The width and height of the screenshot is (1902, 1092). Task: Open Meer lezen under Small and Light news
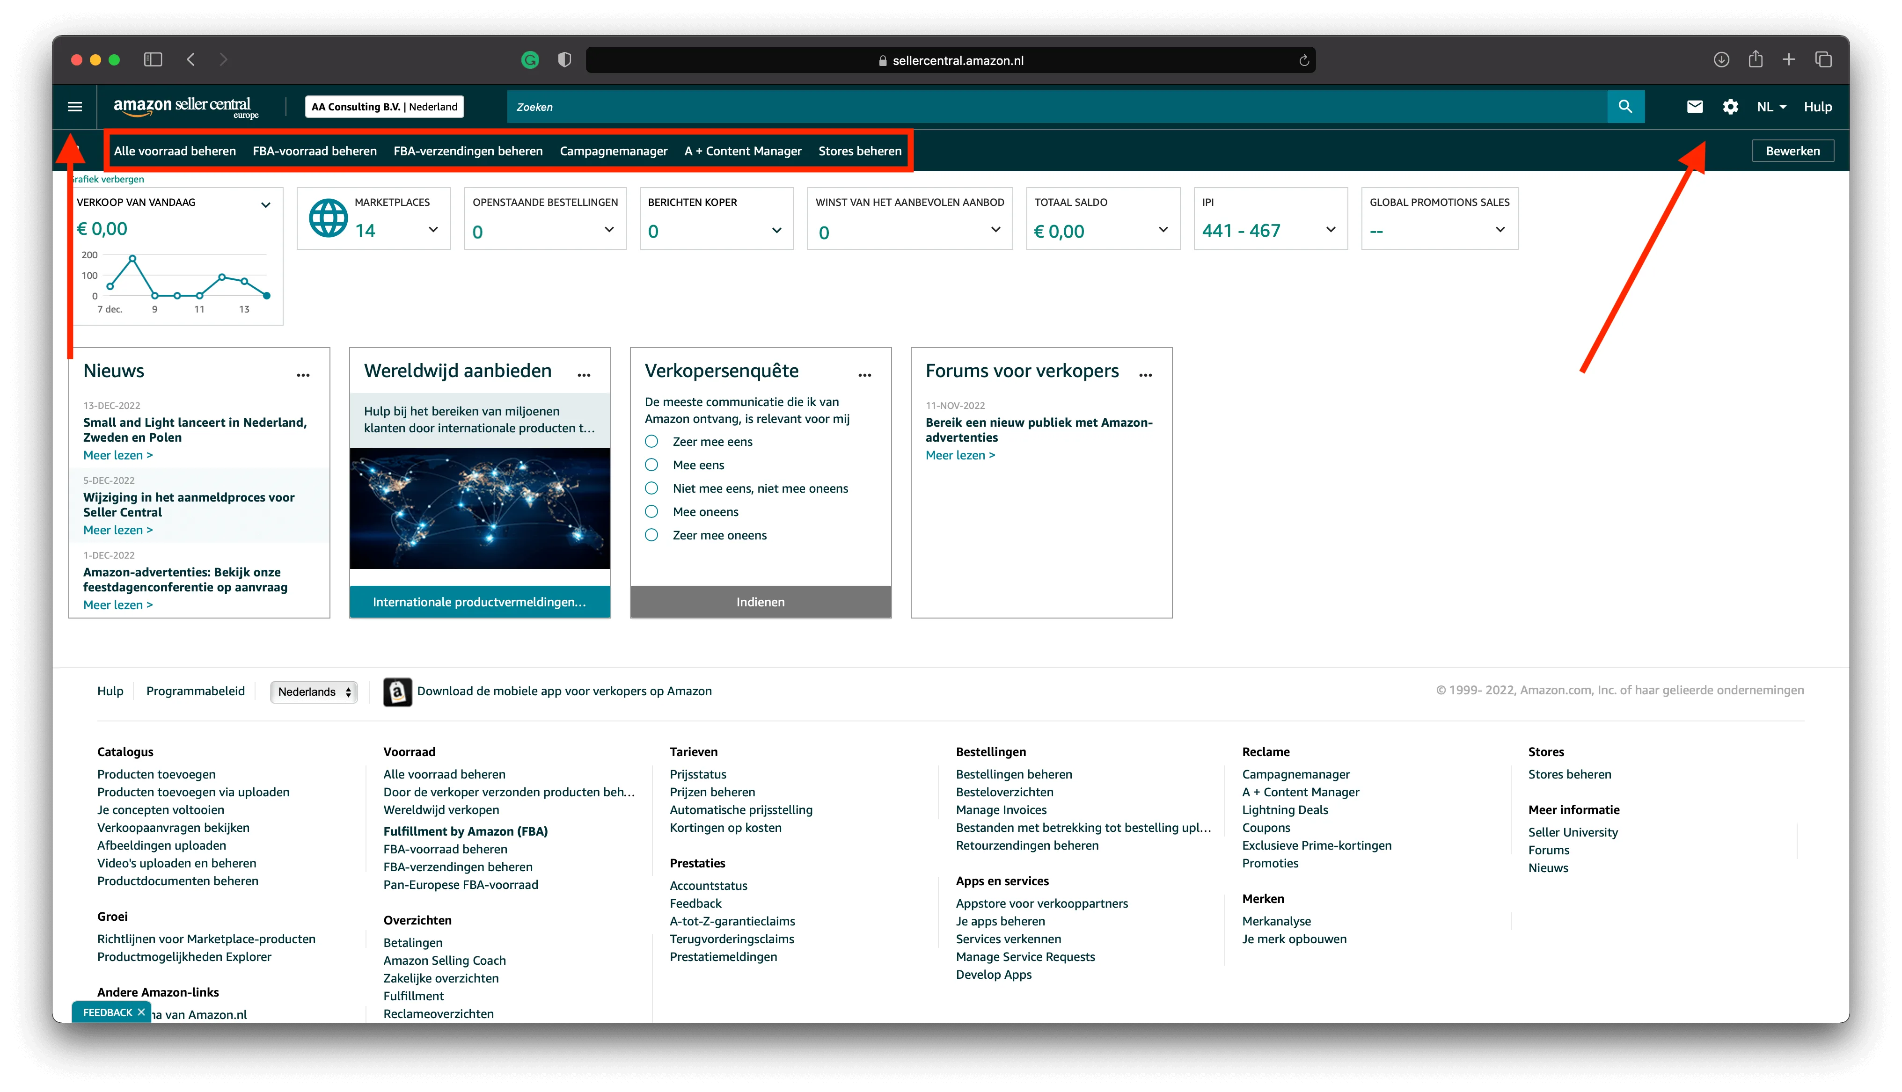[118, 455]
